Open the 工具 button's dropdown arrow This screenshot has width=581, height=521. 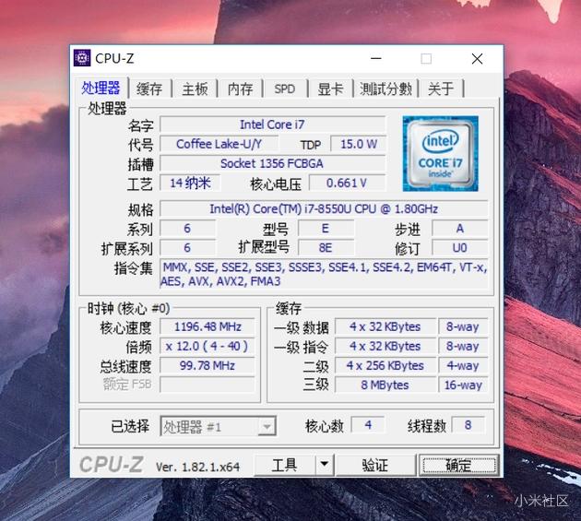point(325,465)
